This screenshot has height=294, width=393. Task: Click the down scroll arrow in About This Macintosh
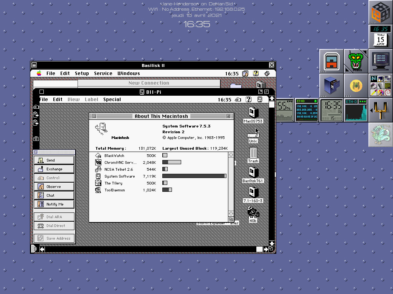231,214
